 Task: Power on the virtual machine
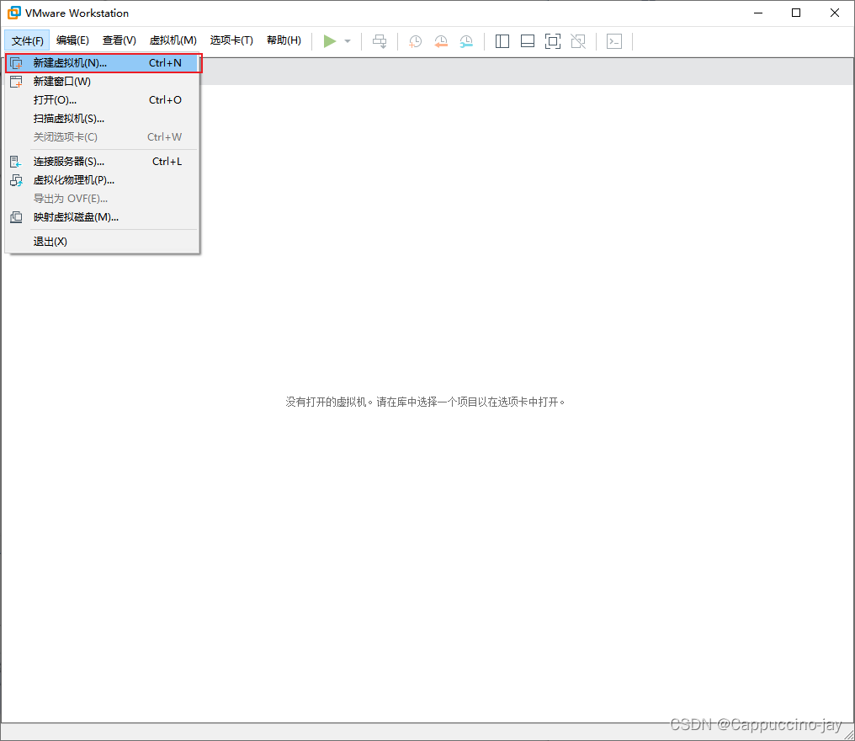(x=330, y=40)
